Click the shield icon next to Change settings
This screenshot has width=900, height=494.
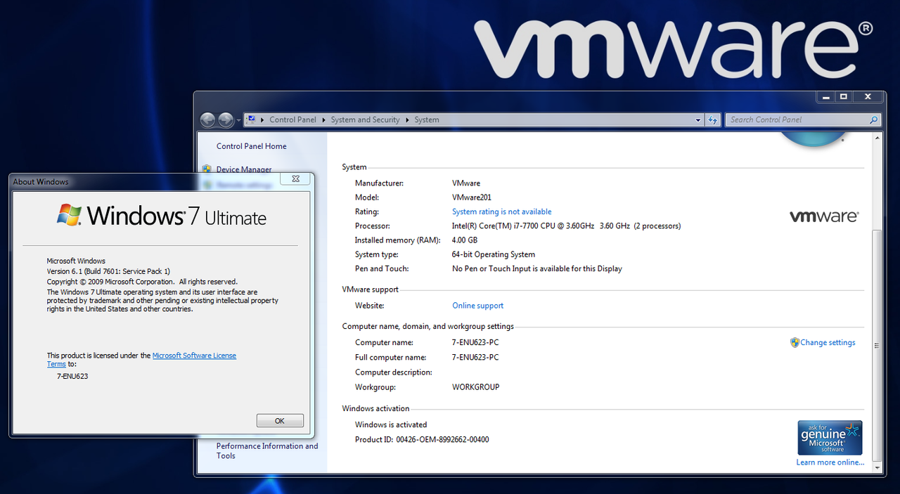tap(795, 342)
